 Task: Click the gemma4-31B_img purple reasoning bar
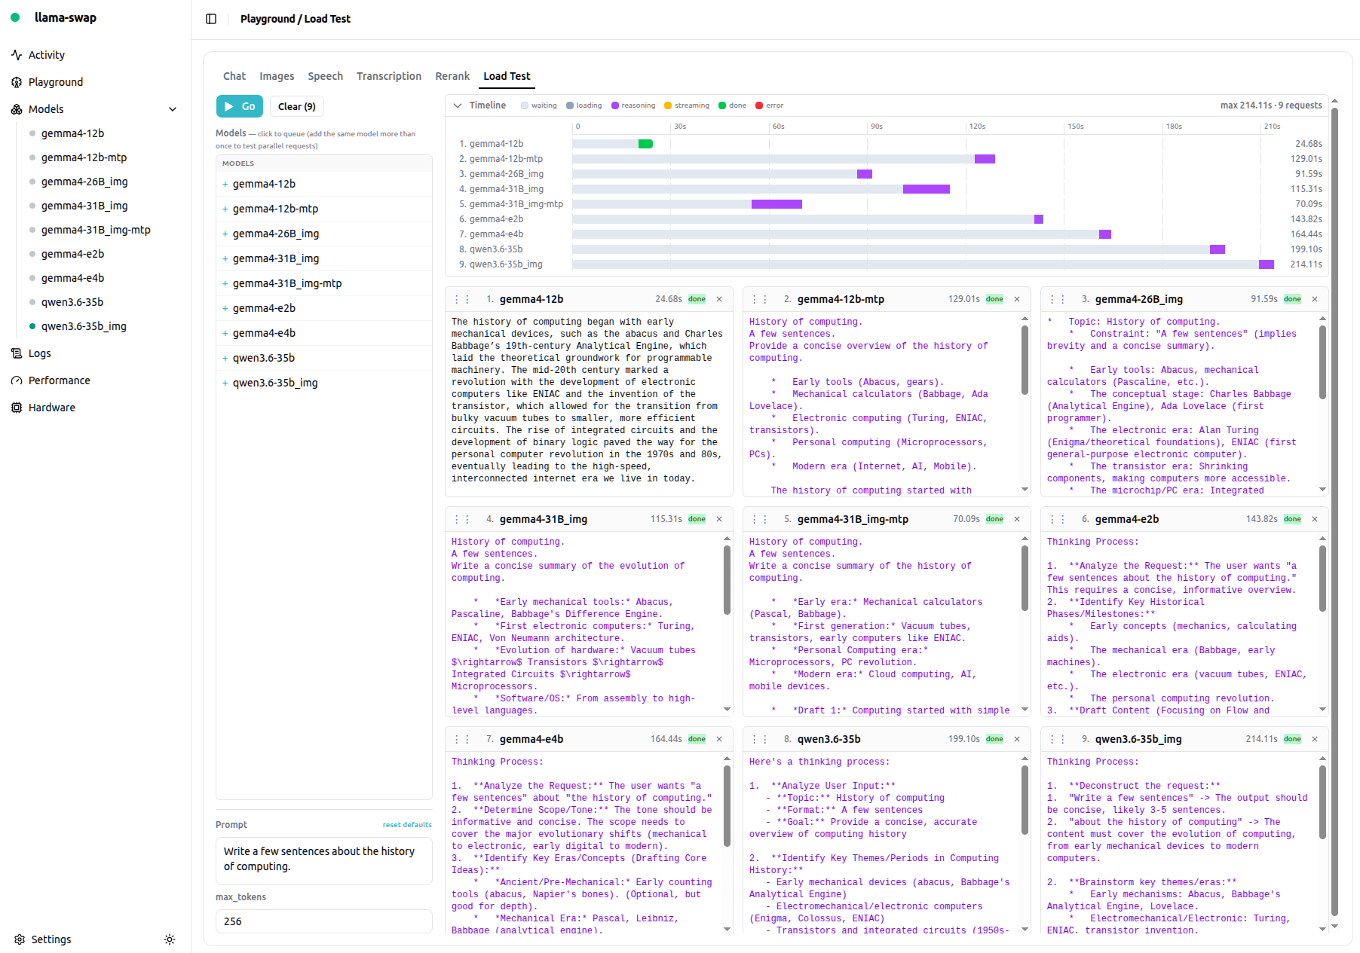click(926, 189)
